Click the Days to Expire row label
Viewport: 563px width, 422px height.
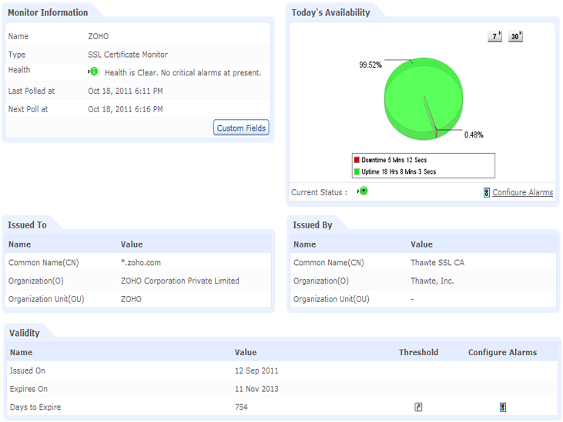35,407
